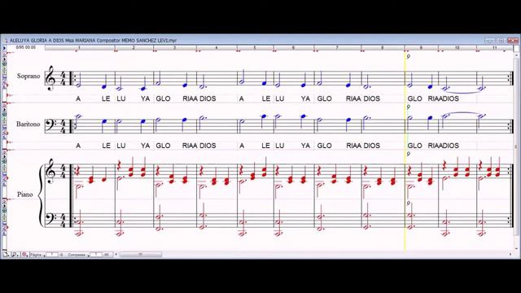Click Soprano lyric 'GLO' in measure 3

(x=163, y=98)
